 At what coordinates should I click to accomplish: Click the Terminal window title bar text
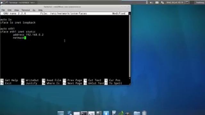click(x=62, y=7)
